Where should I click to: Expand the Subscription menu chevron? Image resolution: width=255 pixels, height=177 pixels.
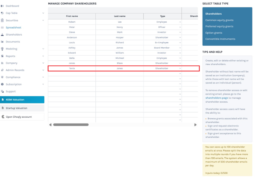pyautogui.click(x=43, y=84)
